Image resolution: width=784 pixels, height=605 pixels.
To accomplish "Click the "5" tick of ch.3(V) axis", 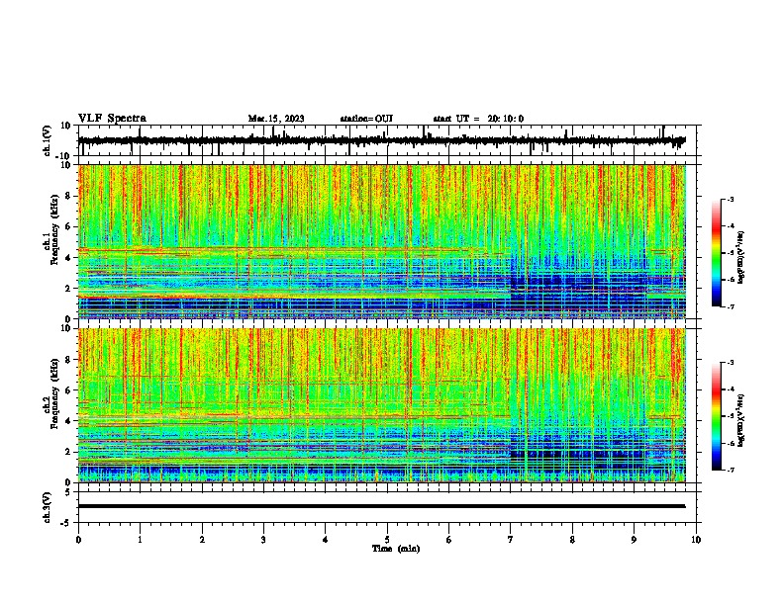I will 69,492.
